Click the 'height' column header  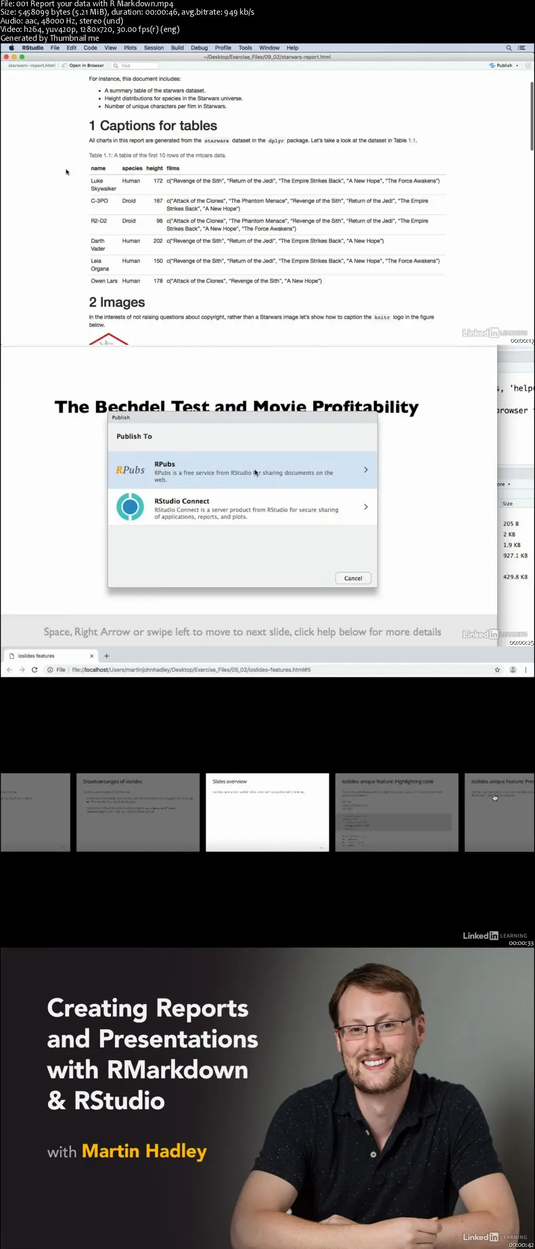click(x=155, y=168)
